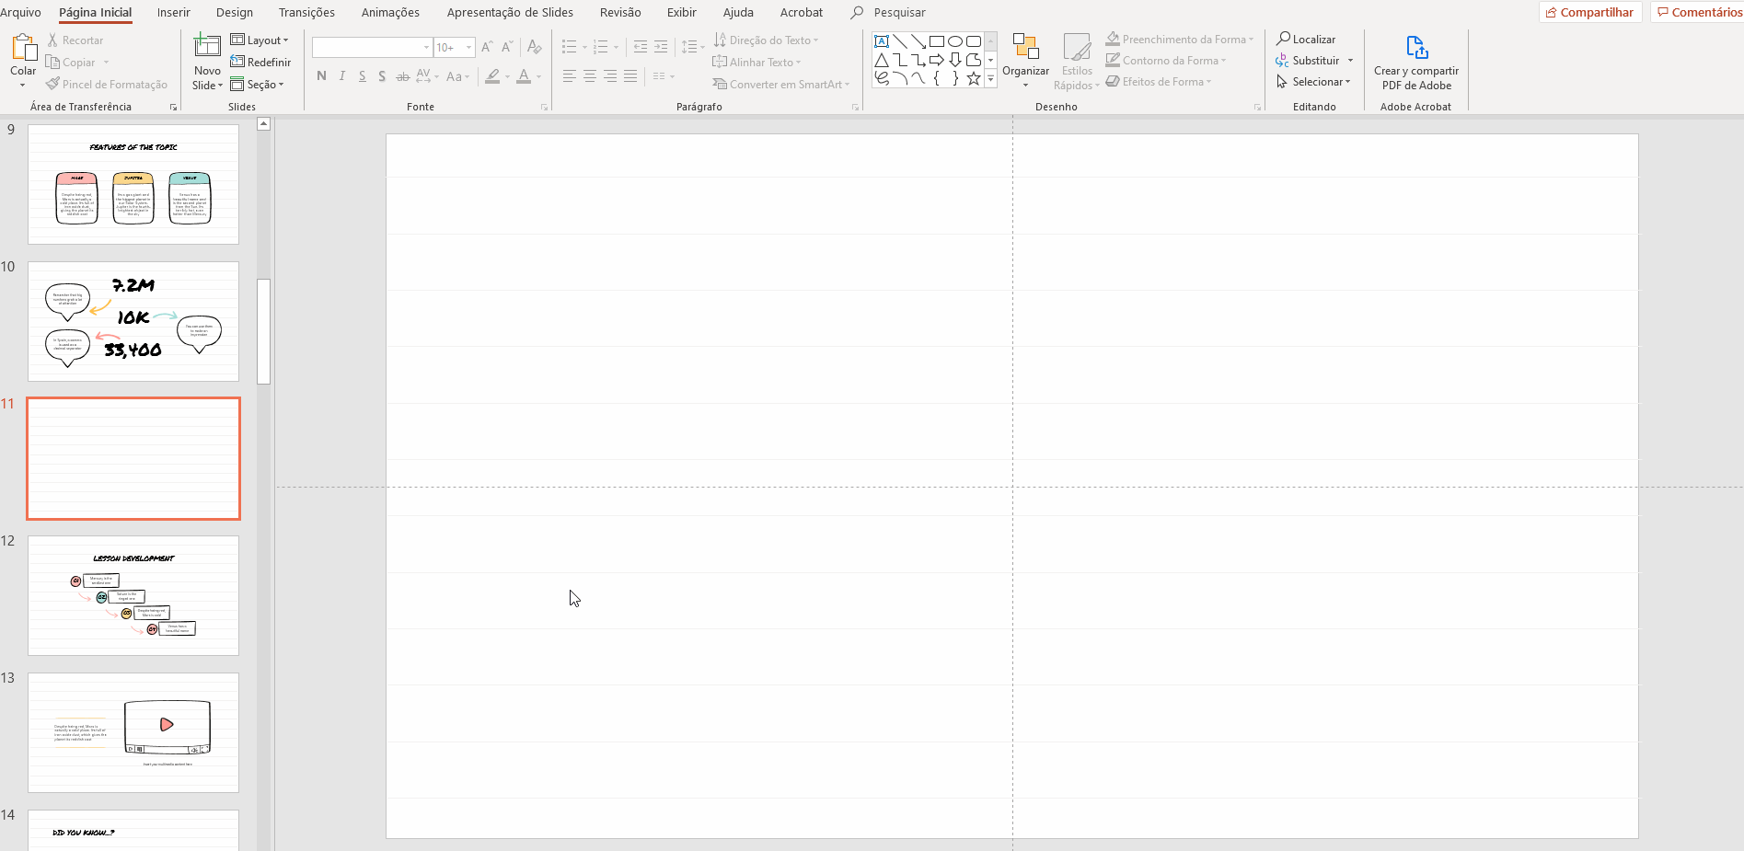Switch to the Inserir tab
This screenshot has width=1744, height=851.
(x=174, y=12)
